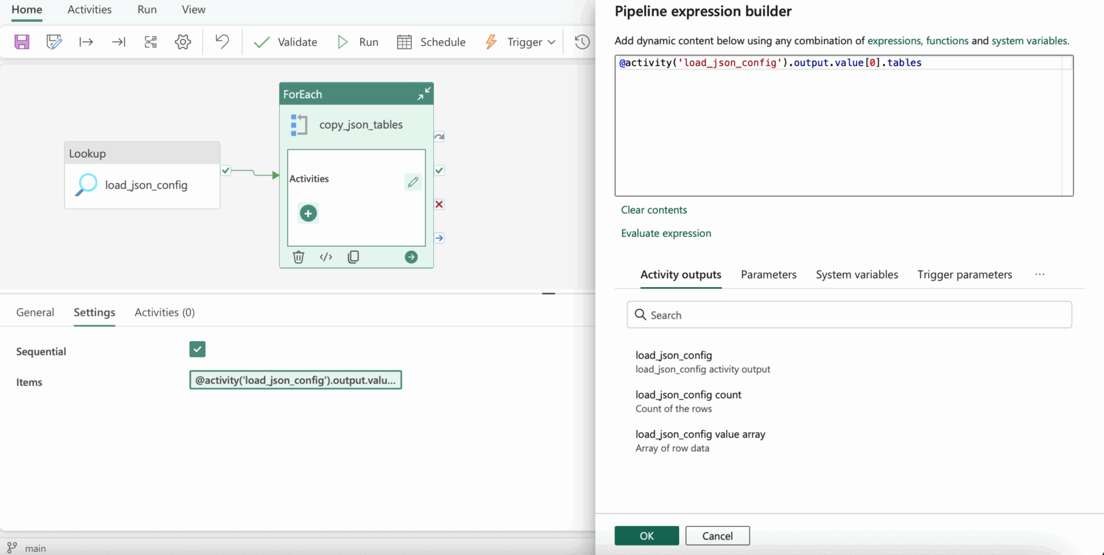1104x555 pixels.
Task: Edit ForEach activities with pencil icon
Action: pos(413,182)
